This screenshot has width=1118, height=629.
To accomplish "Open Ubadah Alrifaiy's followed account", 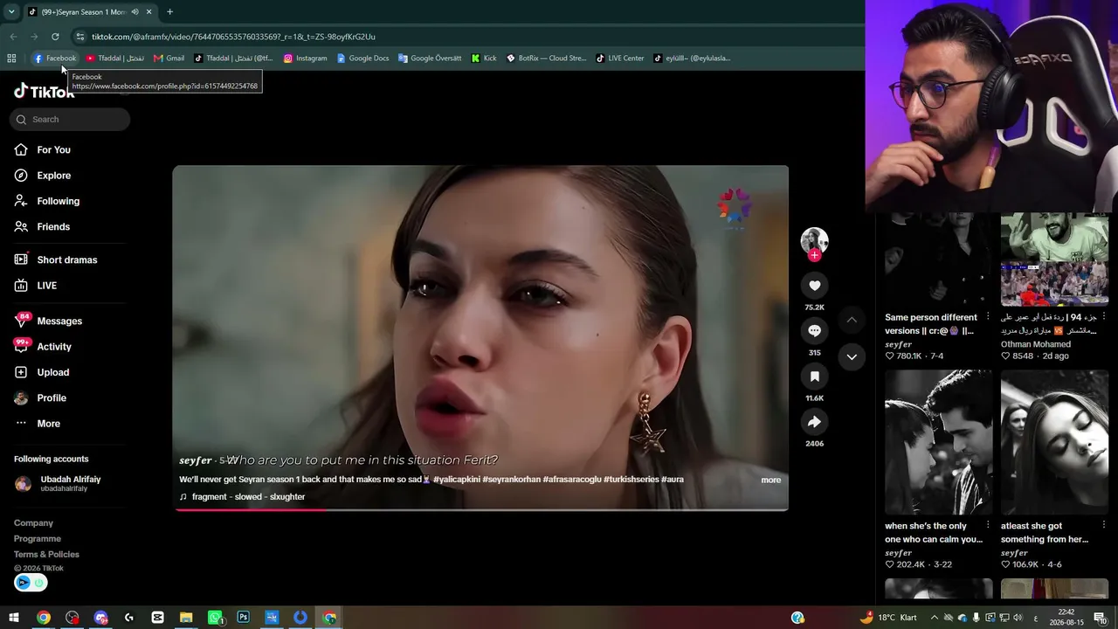I will click(x=58, y=483).
